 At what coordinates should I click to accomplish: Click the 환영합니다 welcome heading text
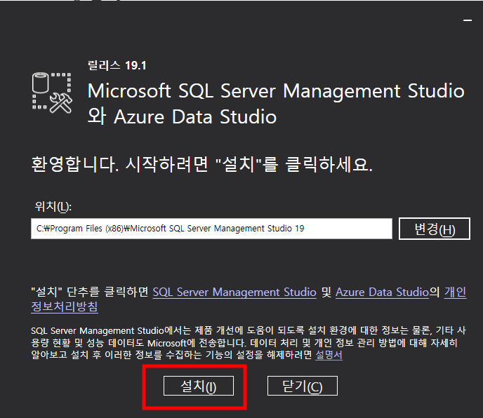coord(201,163)
